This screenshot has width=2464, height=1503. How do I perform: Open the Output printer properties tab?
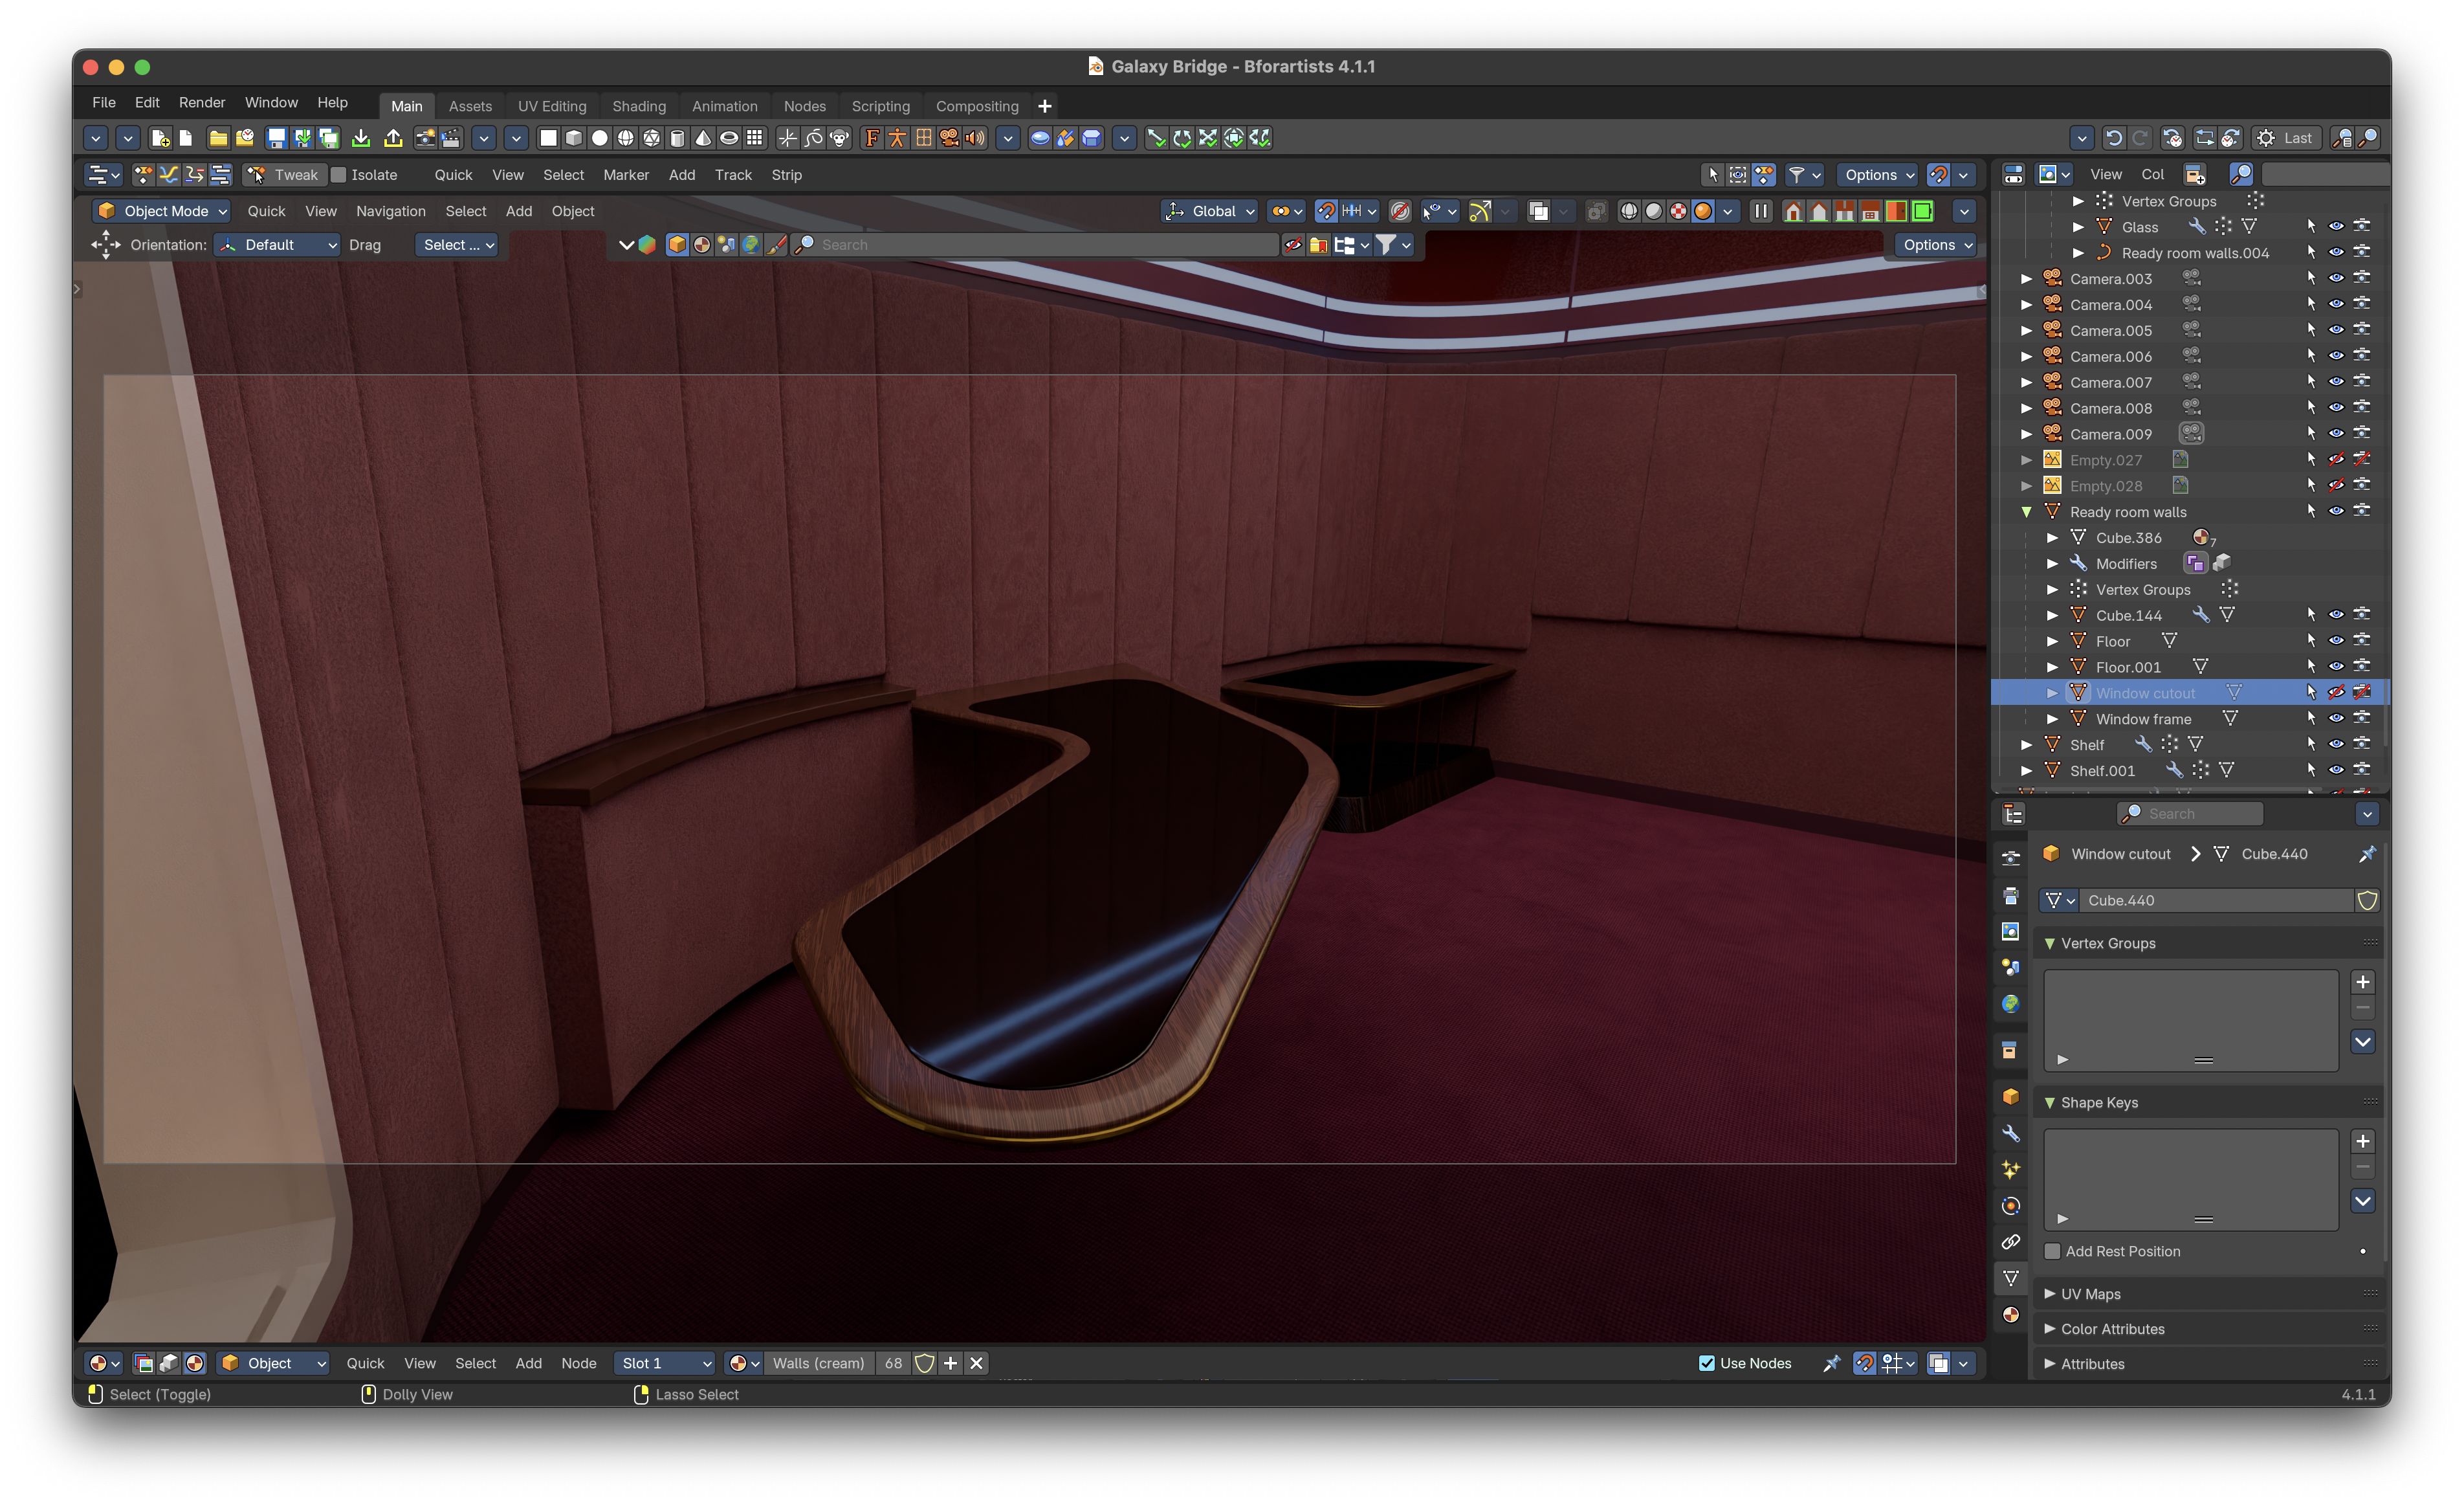click(2011, 896)
